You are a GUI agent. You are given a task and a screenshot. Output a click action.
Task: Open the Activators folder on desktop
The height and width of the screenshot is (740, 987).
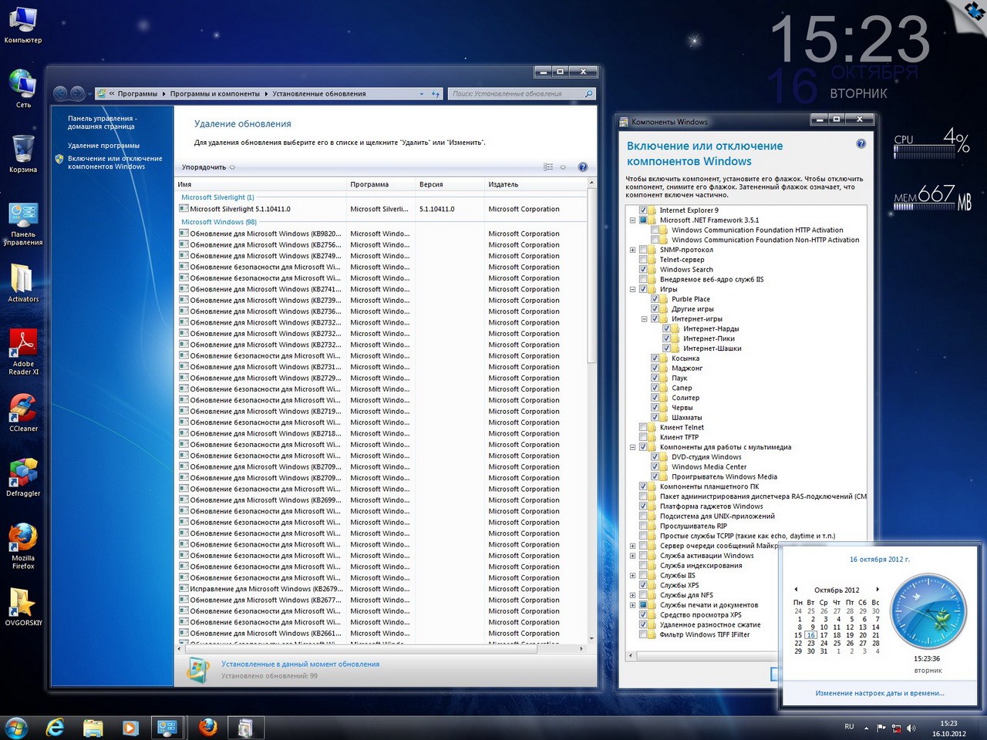[x=23, y=283]
